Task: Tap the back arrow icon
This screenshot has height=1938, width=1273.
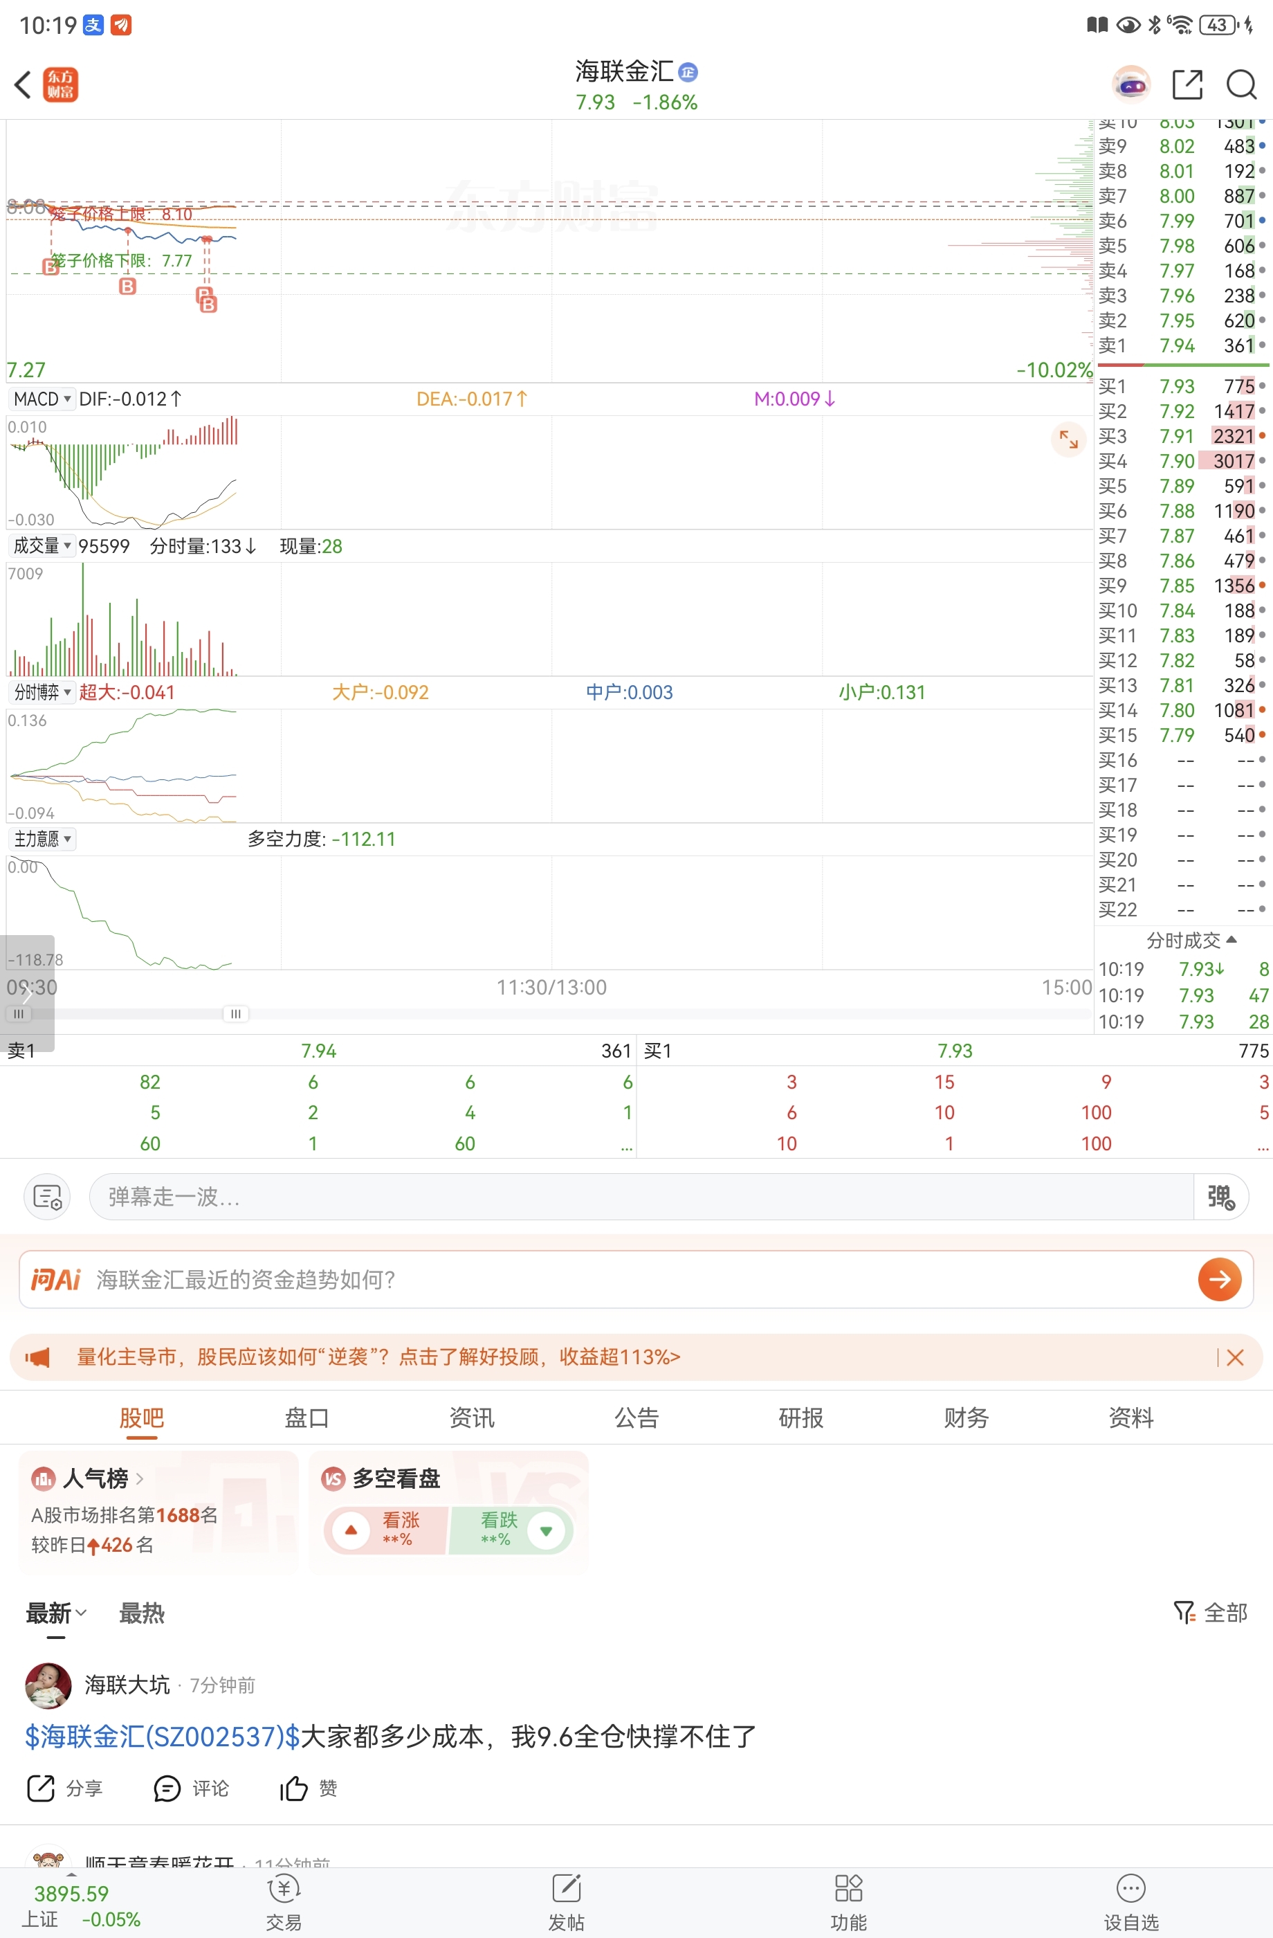Action: point(23,84)
